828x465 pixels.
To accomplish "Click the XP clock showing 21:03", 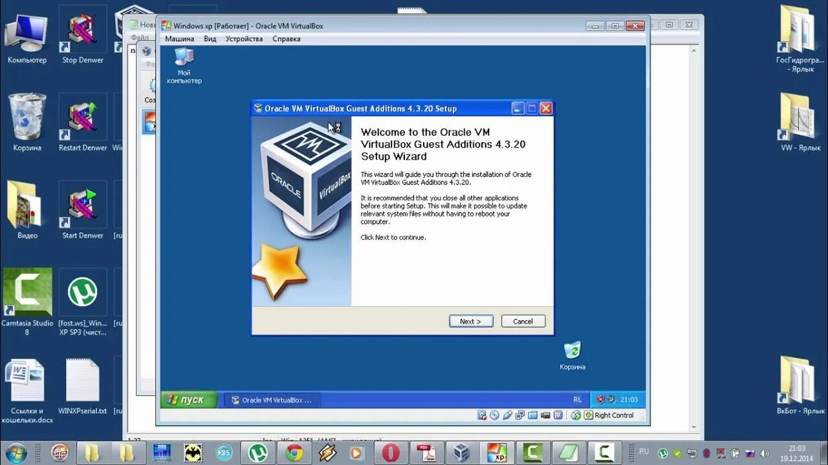I will click(x=629, y=400).
